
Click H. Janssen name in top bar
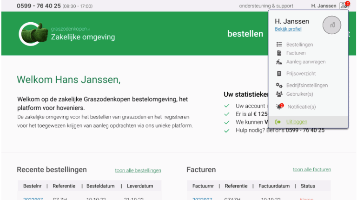point(324,6)
